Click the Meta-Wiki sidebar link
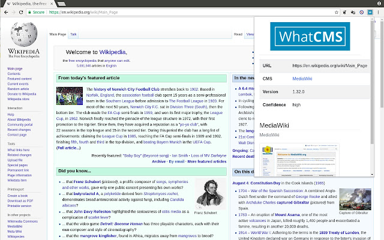Viewport: 384px width, 240px height. click(x=14, y=232)
